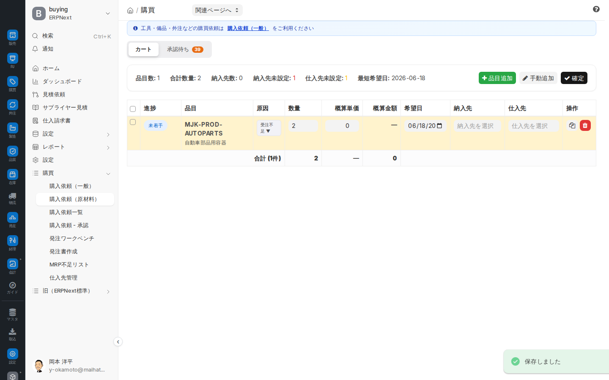Switch to the 承認待ち tab
Image resolution: width=609 pixels, height=380 pixels.
pyautogui.click(x=185, y=49)
